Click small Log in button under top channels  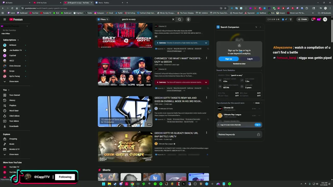pos(258,125)
